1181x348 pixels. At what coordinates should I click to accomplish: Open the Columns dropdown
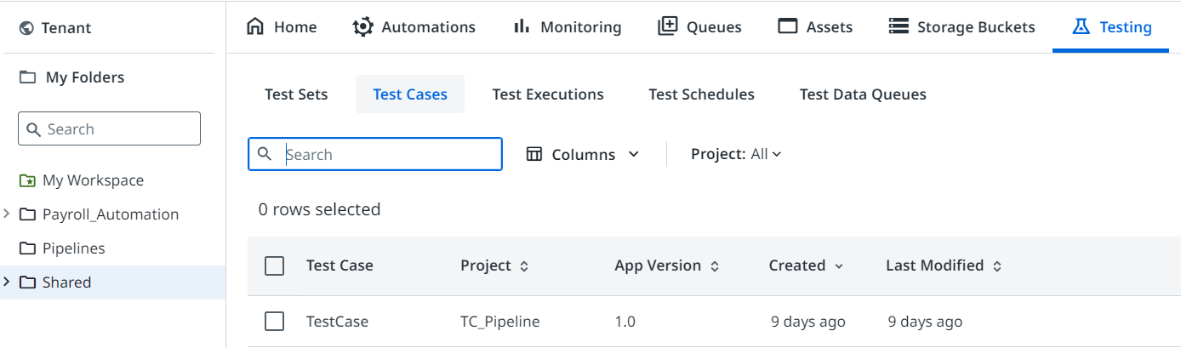(x=583, y=155)
